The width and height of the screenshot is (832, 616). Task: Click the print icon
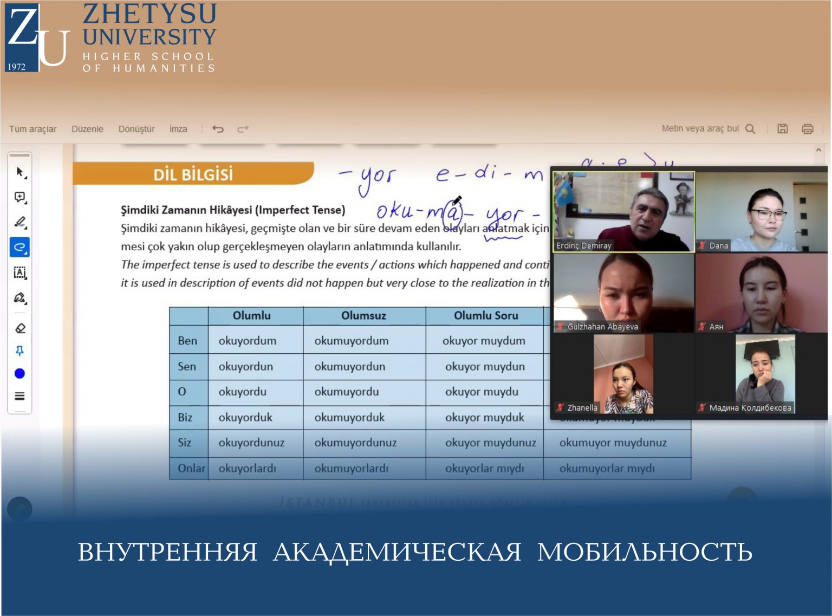807,129
